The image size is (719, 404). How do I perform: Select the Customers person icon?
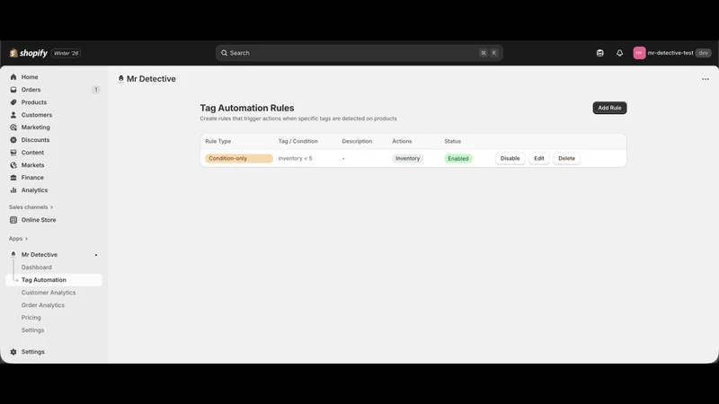click(13, 115)
